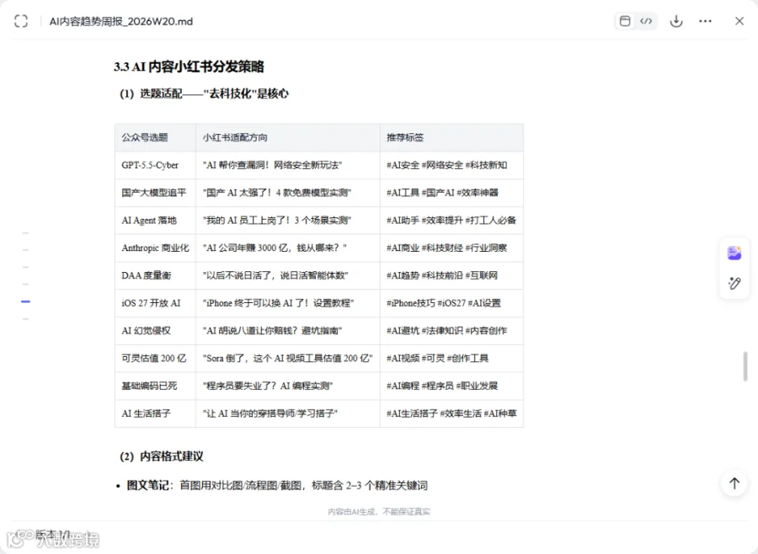This screenshot has height=554, width=758.
Task: Download the markdown file
Action: pyautogui.click(x=676, y=21)
